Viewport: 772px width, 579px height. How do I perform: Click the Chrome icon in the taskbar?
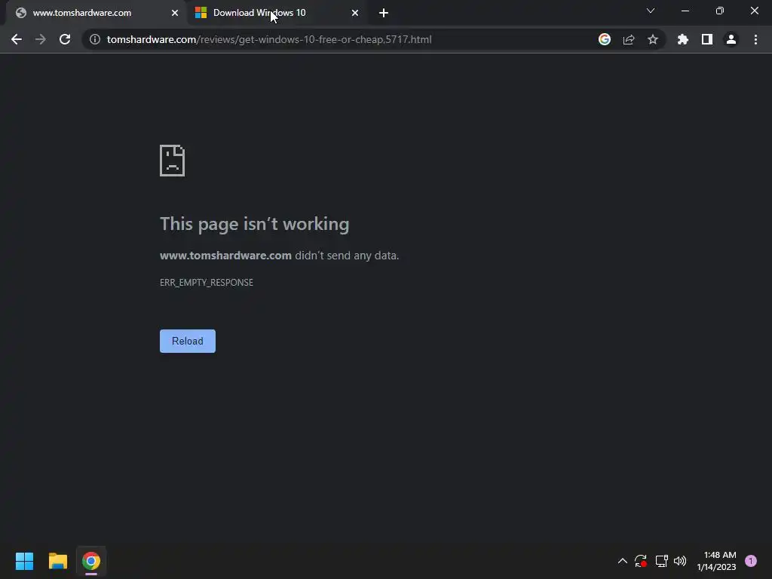91,561
